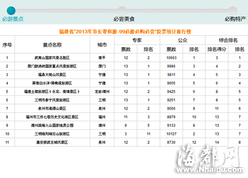Select 屏南白水洋·鸳鸯溪旅游区 entry
248x178 pixels.
click(52, 83)
